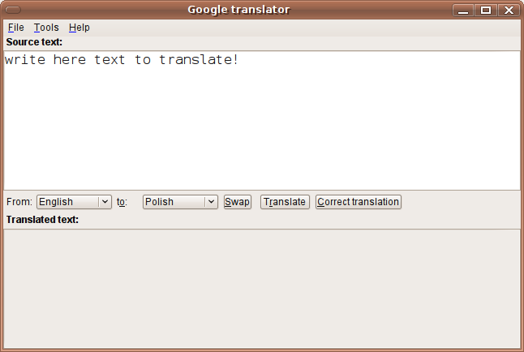Click the "Google translator" title bar text
This screenshot has width=524, height=352.
point(238,10)
